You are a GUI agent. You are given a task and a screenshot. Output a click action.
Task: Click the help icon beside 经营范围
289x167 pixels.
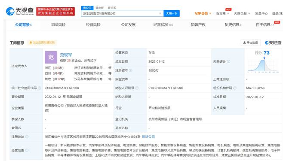tap(27, 150)
